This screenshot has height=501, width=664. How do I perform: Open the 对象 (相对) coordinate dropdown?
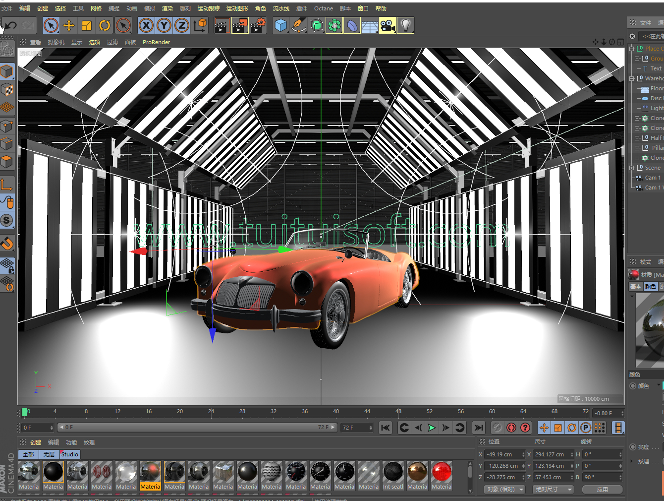[504, 490]
